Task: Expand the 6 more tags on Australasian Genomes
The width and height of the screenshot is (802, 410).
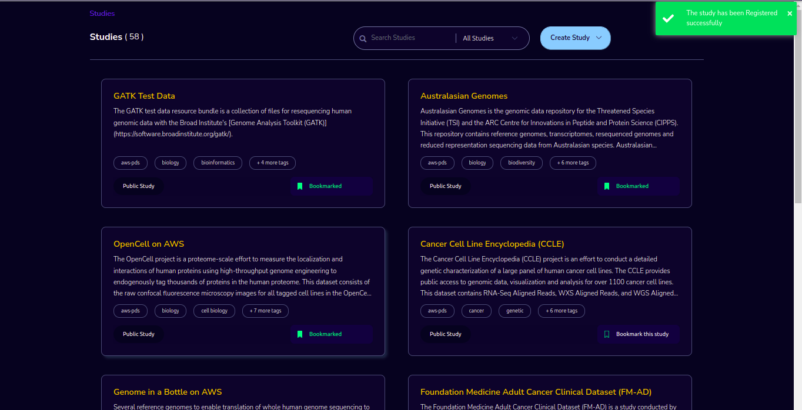Action: 573,163
